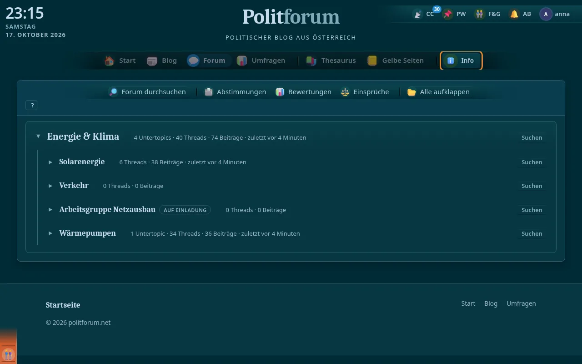Screen dimensions: 582x364
Task: Click Suchen next to Arbeitsgruppe Netzausbau
Action: pyautogui.click(x=532, y=210)
